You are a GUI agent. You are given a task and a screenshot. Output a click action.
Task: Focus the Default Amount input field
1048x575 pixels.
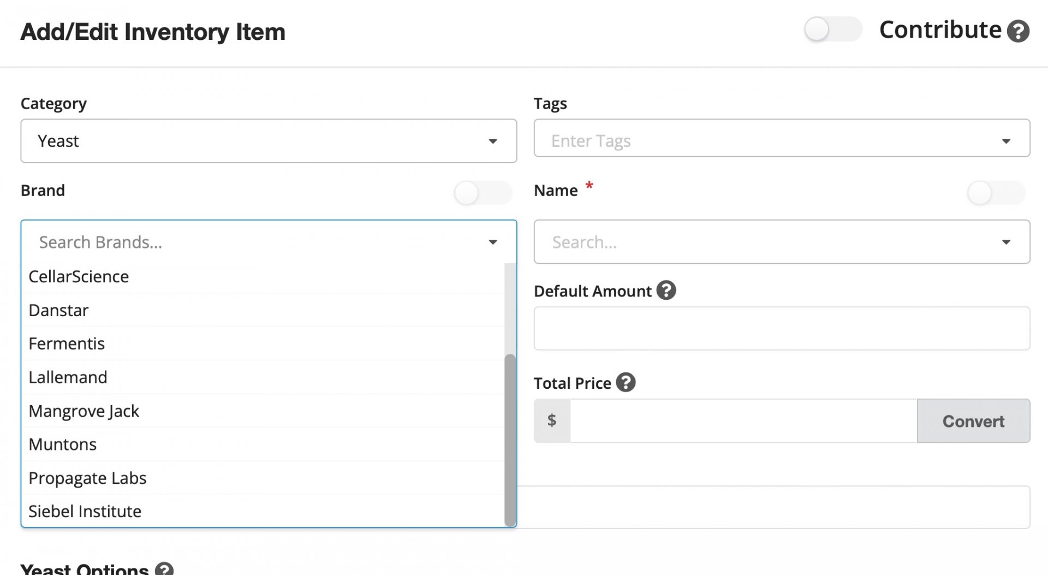pyautogui.click(x=782, y=329)
